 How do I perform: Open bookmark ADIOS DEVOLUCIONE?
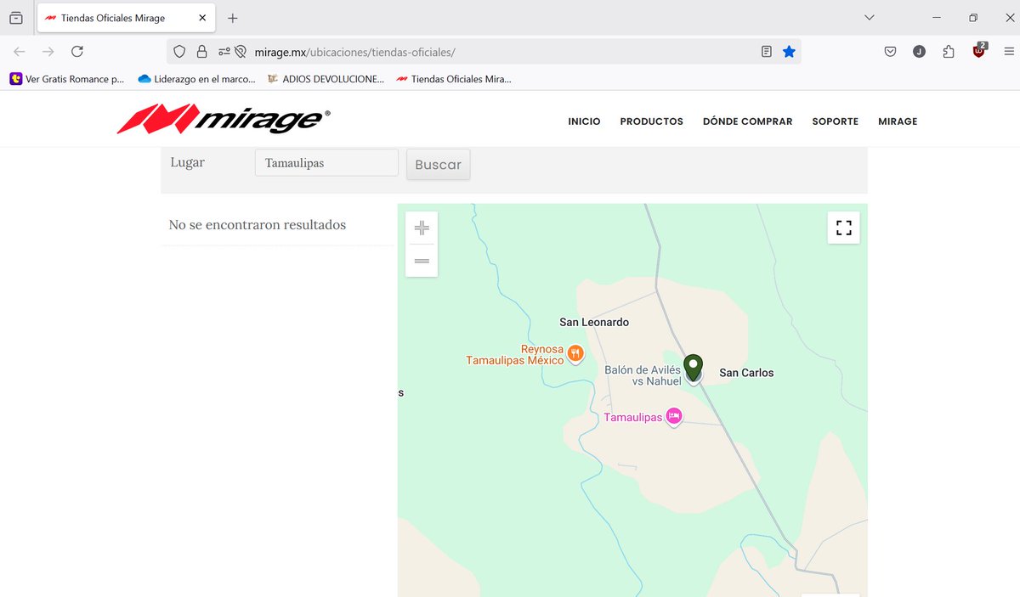coord(326,79)
